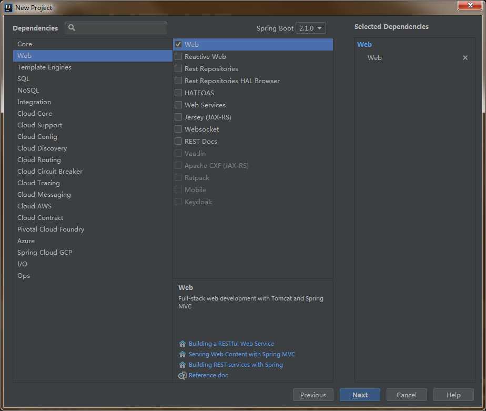The width and height of the screenshot is (486, 411).
Task: Select Pivotal Cloud Foundry category
Action: pyautogui.click(x=93, y=229)
